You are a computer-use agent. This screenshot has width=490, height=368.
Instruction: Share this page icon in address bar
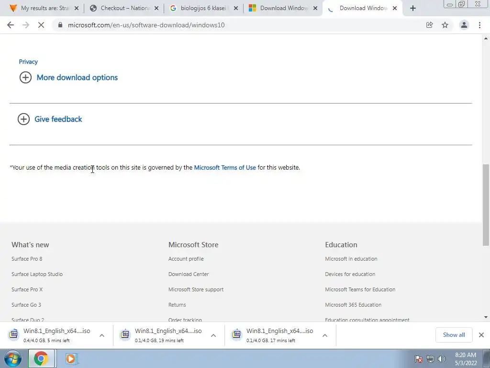coord(429,25)
